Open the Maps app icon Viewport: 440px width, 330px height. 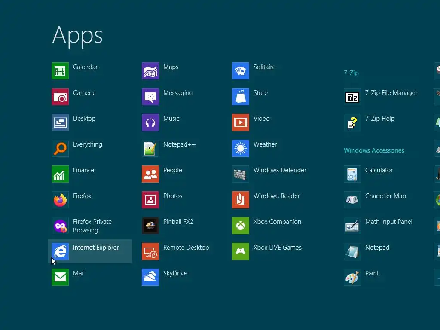coord(150,71)
